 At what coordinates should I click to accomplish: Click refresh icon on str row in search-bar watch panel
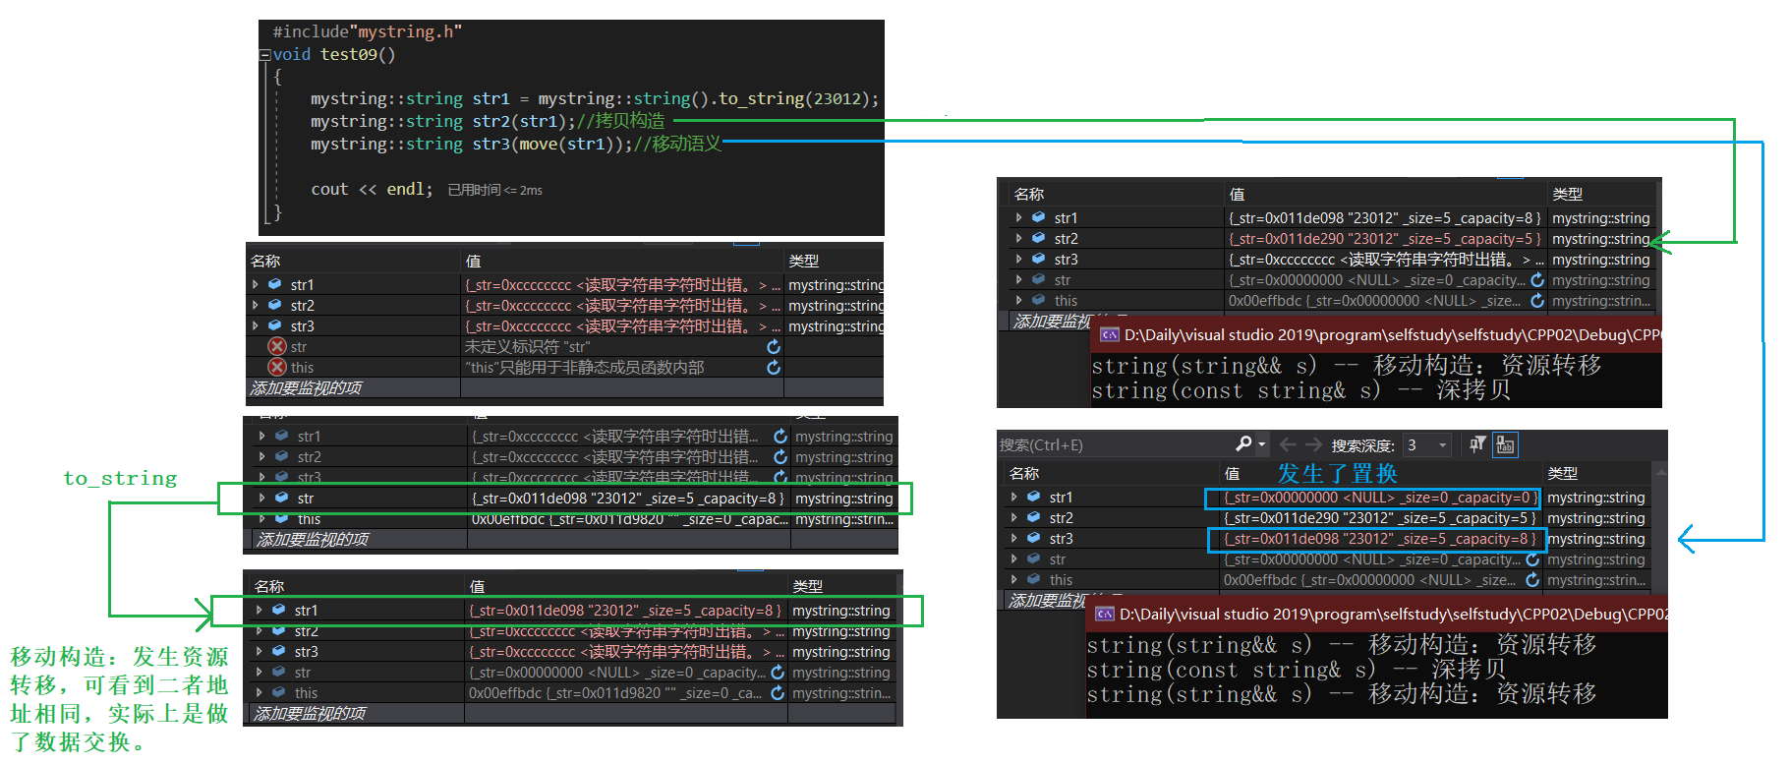(x=1532, y=559)
